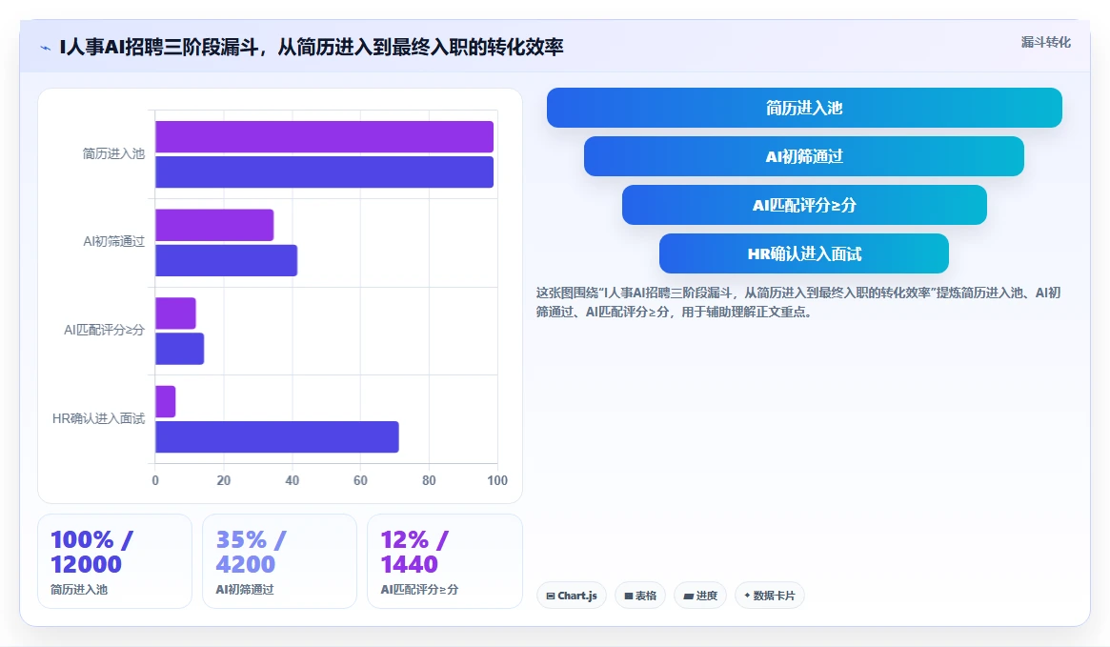This screenshot has height=647, width=1110.
Task: Click the description paragraph starting 这张图围绕
Action: pos(798,302)
